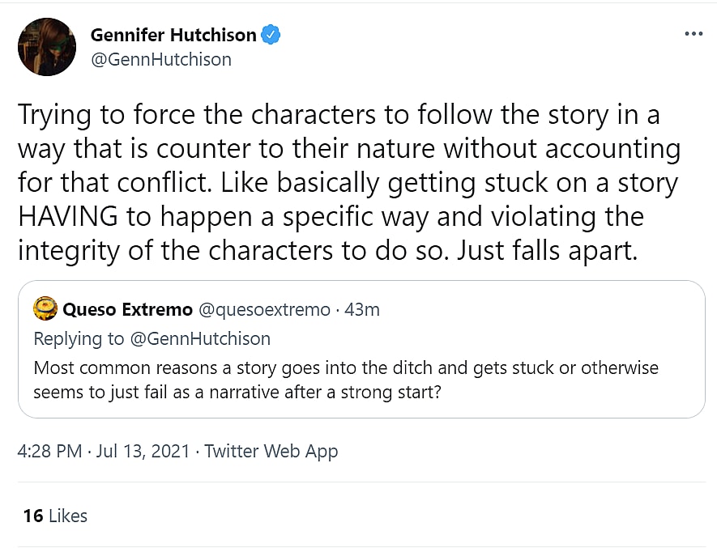Click the tweet's first line of text

339,115
